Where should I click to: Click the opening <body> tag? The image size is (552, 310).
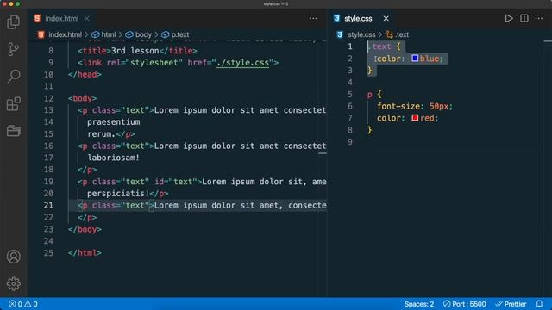[x=83, y=98]
